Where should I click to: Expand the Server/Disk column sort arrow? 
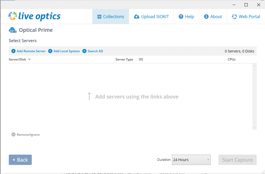point(29,59)
